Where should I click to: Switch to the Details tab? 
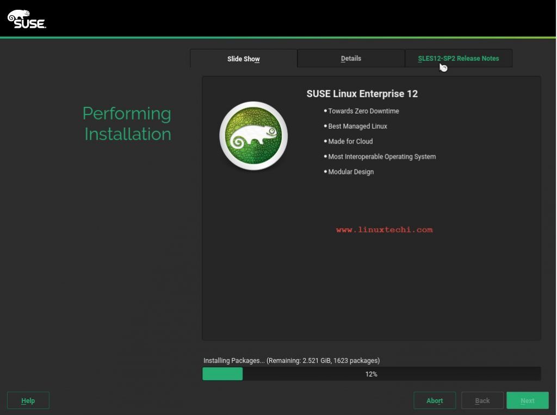[x=351, y=58]
